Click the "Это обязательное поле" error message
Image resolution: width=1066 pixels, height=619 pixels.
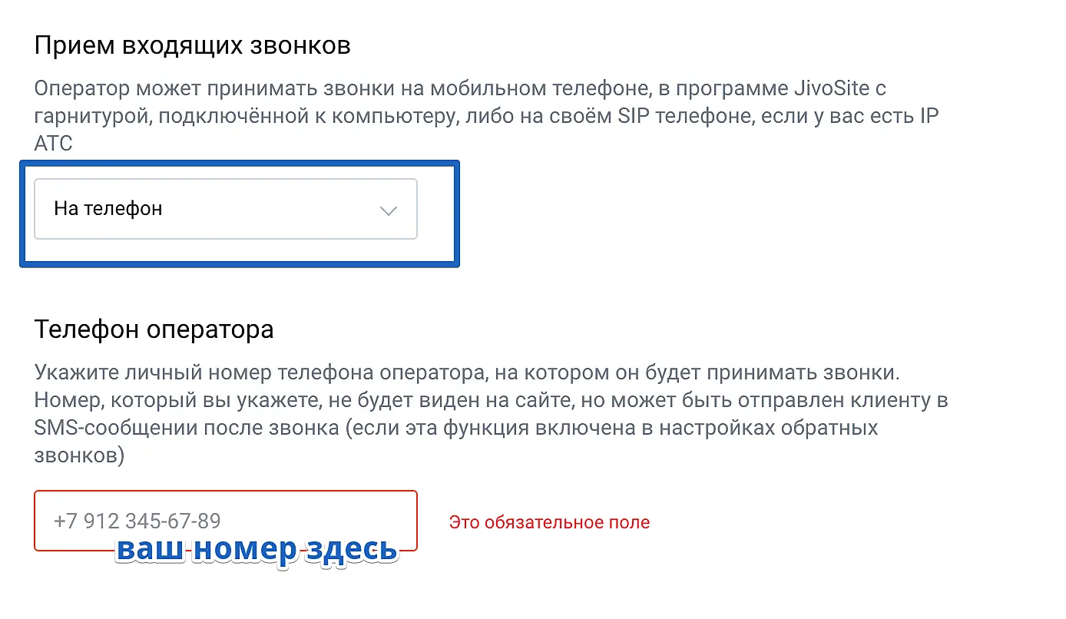point(549,522)
